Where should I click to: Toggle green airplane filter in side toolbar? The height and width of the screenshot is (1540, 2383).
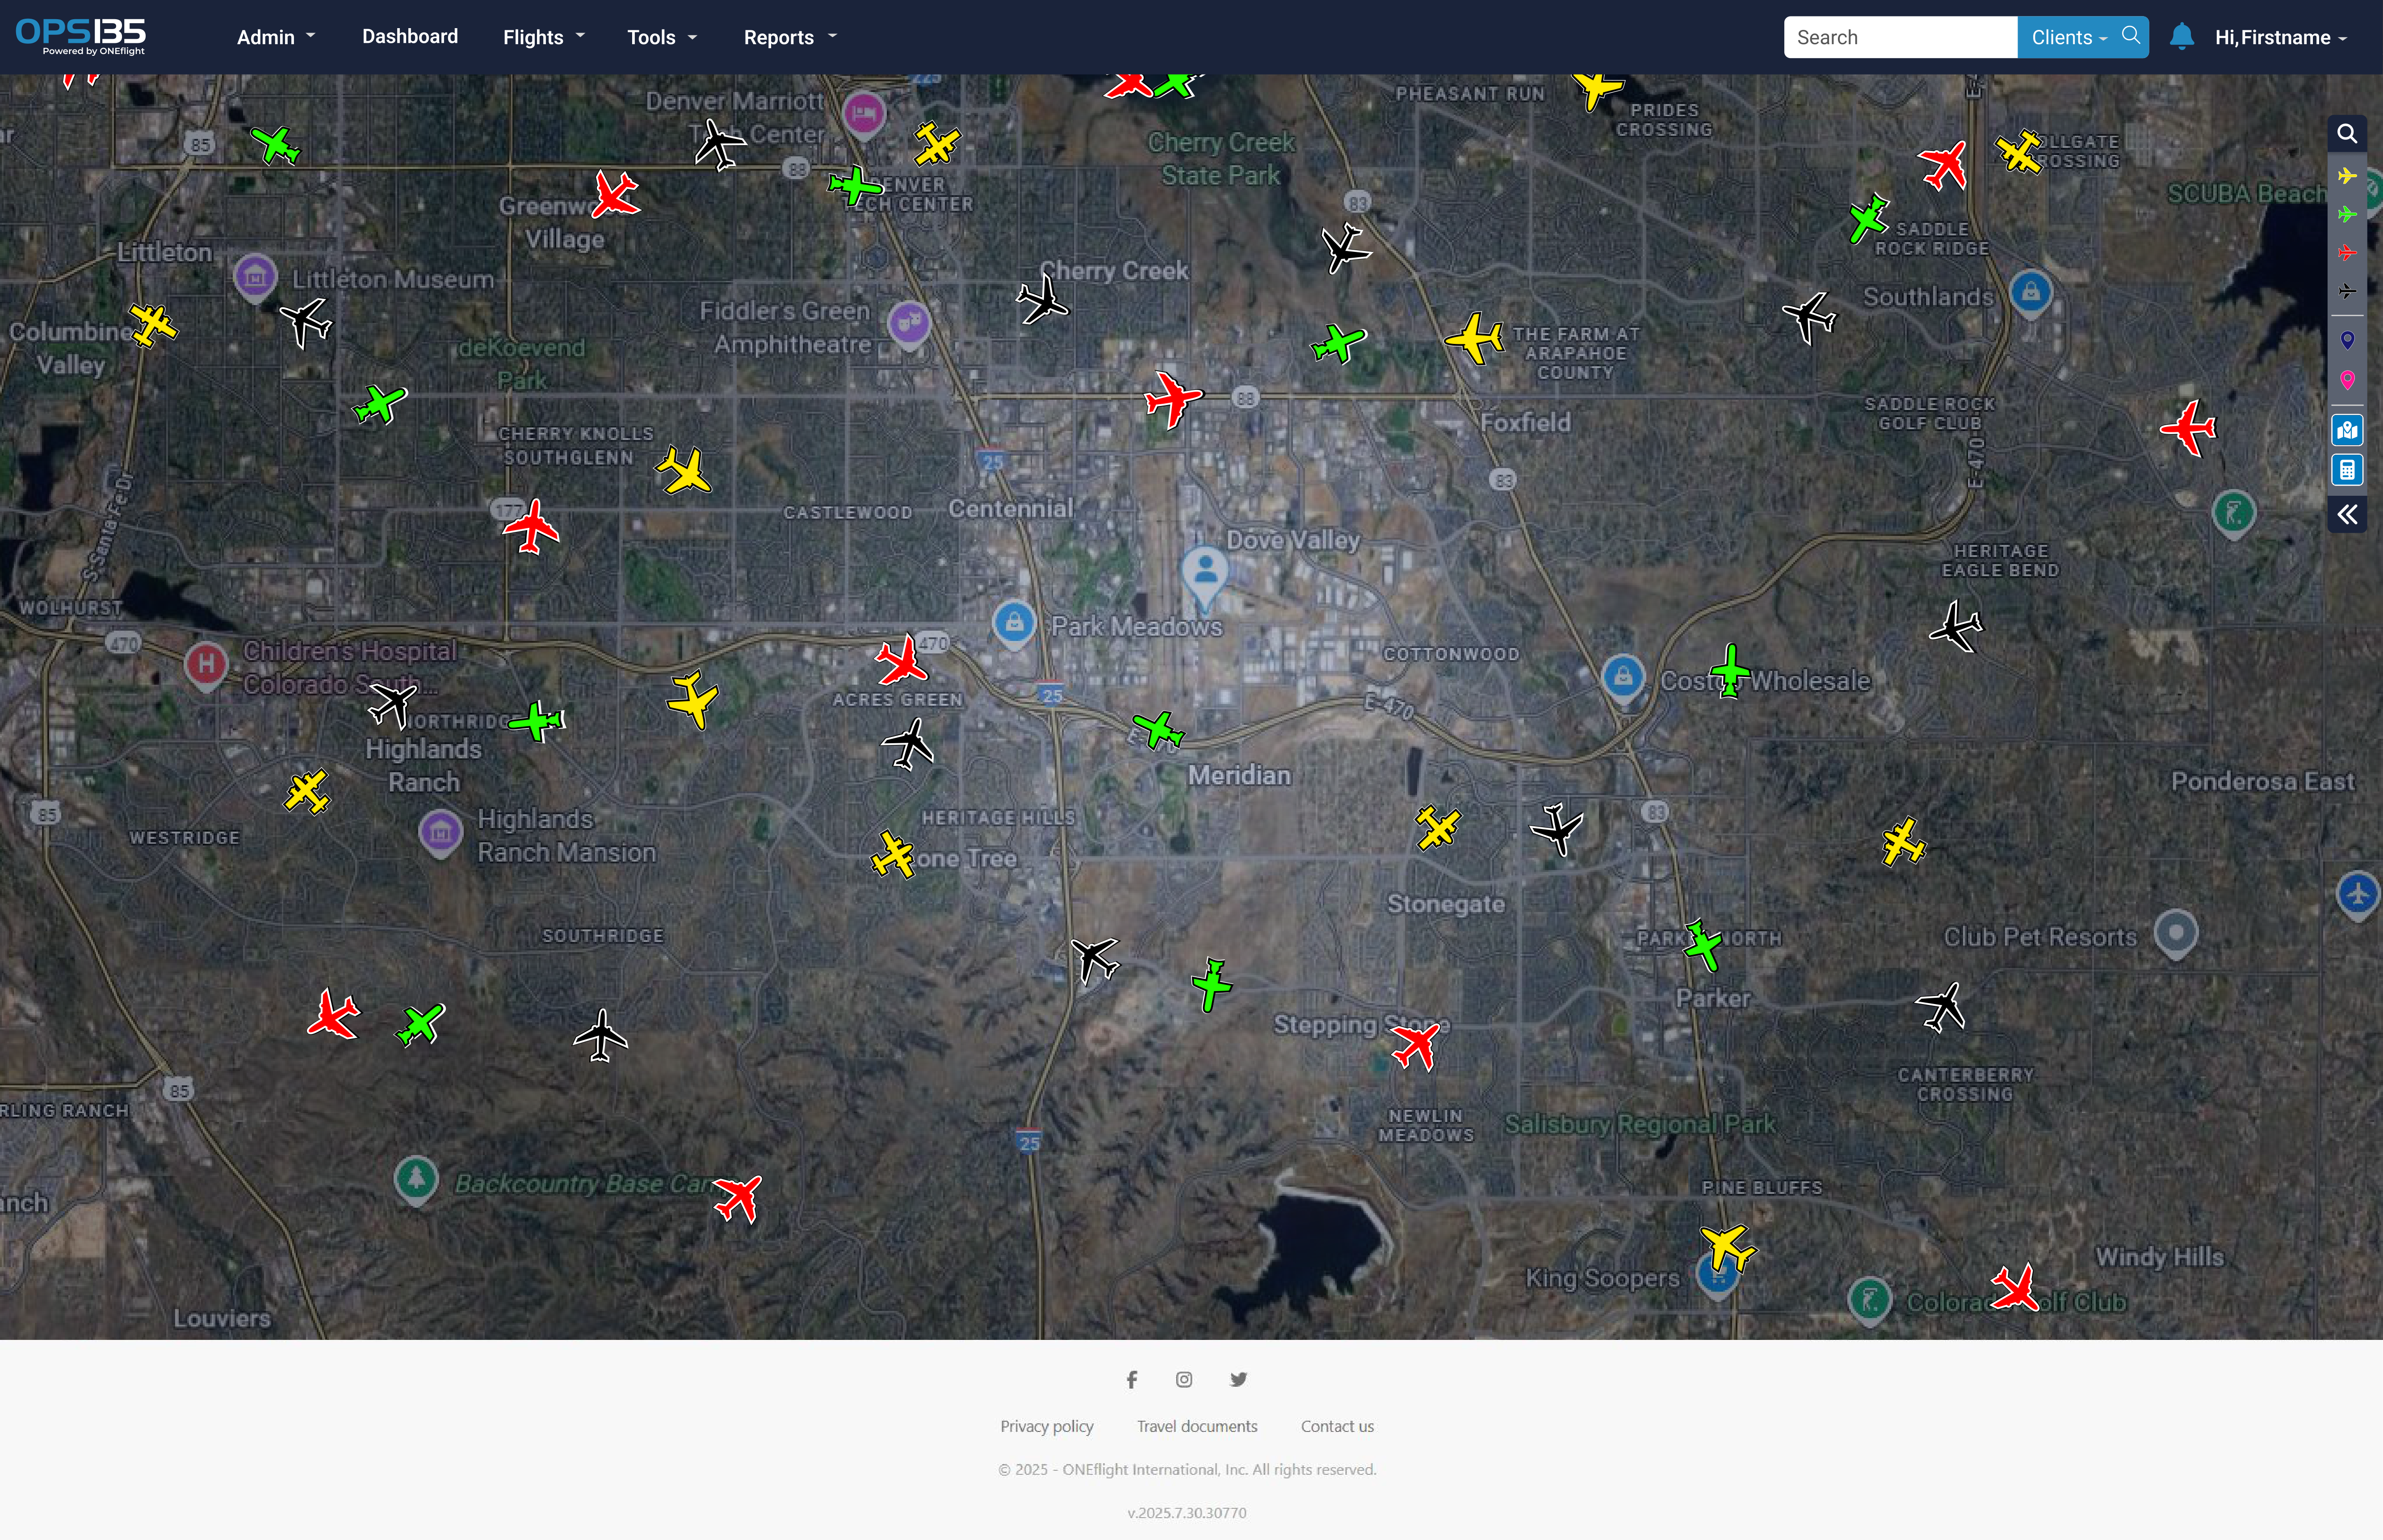pyautogui.click(x=2346, y=214)
